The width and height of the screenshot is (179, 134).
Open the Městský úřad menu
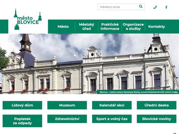tap(87, 27)
